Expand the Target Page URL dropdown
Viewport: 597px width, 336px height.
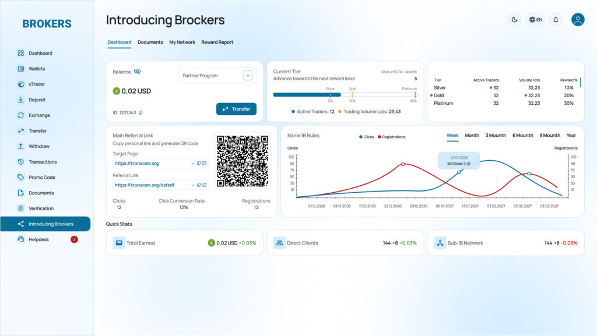point(192,163)
